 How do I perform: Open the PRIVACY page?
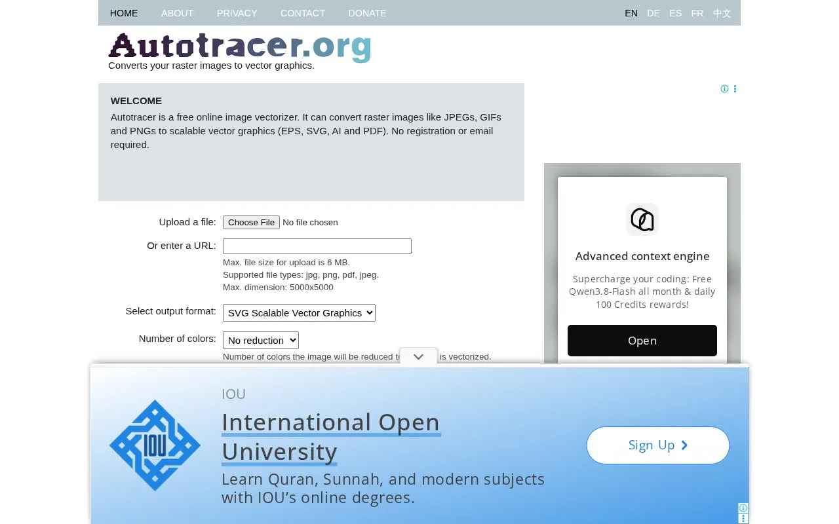[237, 13]
